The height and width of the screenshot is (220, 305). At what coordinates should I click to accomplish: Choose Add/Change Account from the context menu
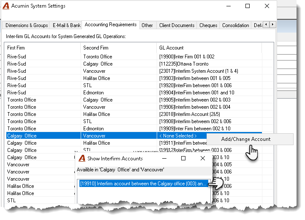250,139
